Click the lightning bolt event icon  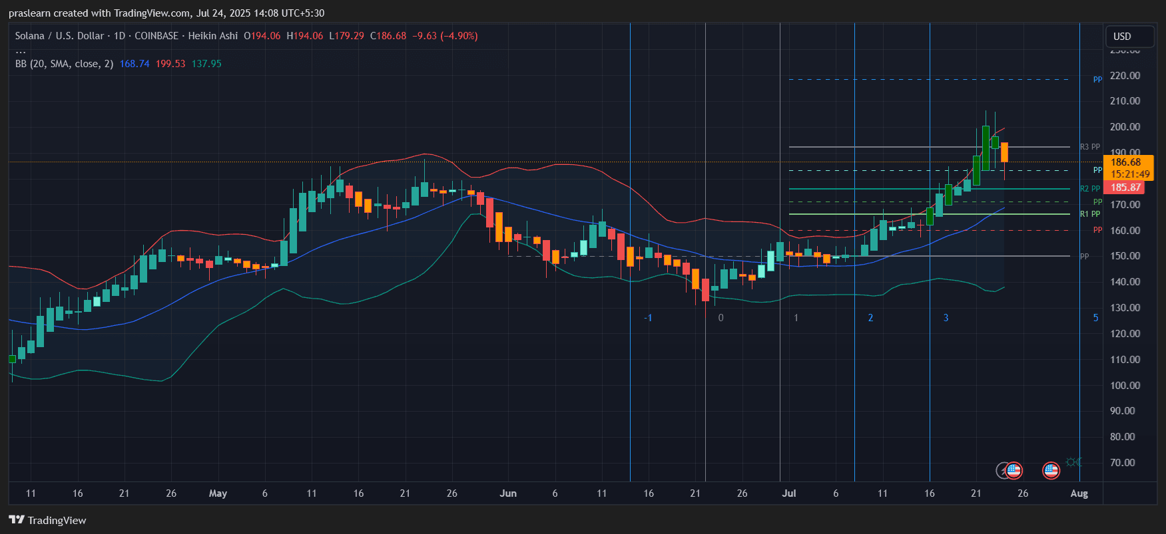click(1003, 471)
